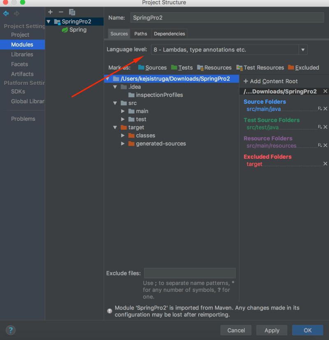This screenshot has width=329, height=340.
Task: Expand the test folder
Action: [x=123, y=119]
